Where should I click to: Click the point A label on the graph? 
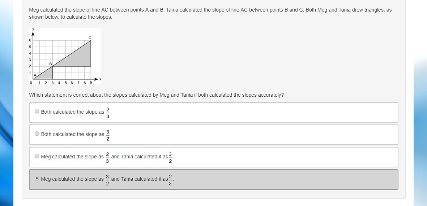click(x=35, y=75)
